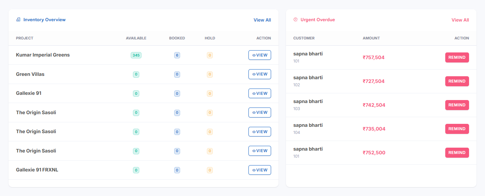Click the Inventory Overview building icon
485x196 pixels.
tap(18, 20)
